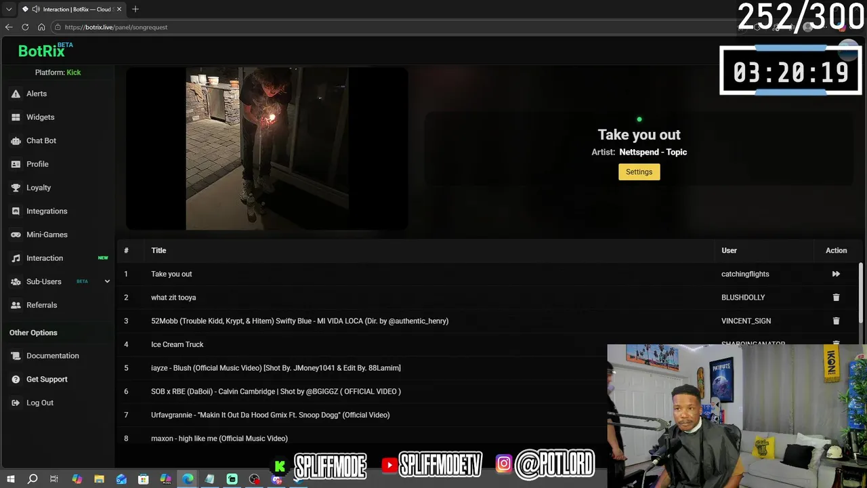View site info lock icon
This screenshot has height=488, width=867.
58,27
